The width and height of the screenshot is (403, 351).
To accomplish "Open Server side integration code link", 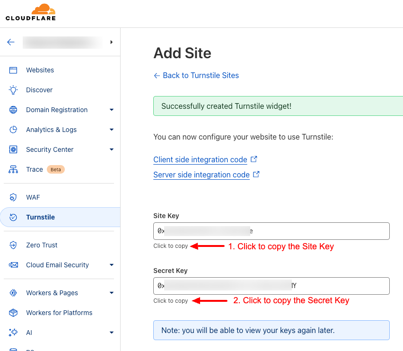I will pos(201,175).
